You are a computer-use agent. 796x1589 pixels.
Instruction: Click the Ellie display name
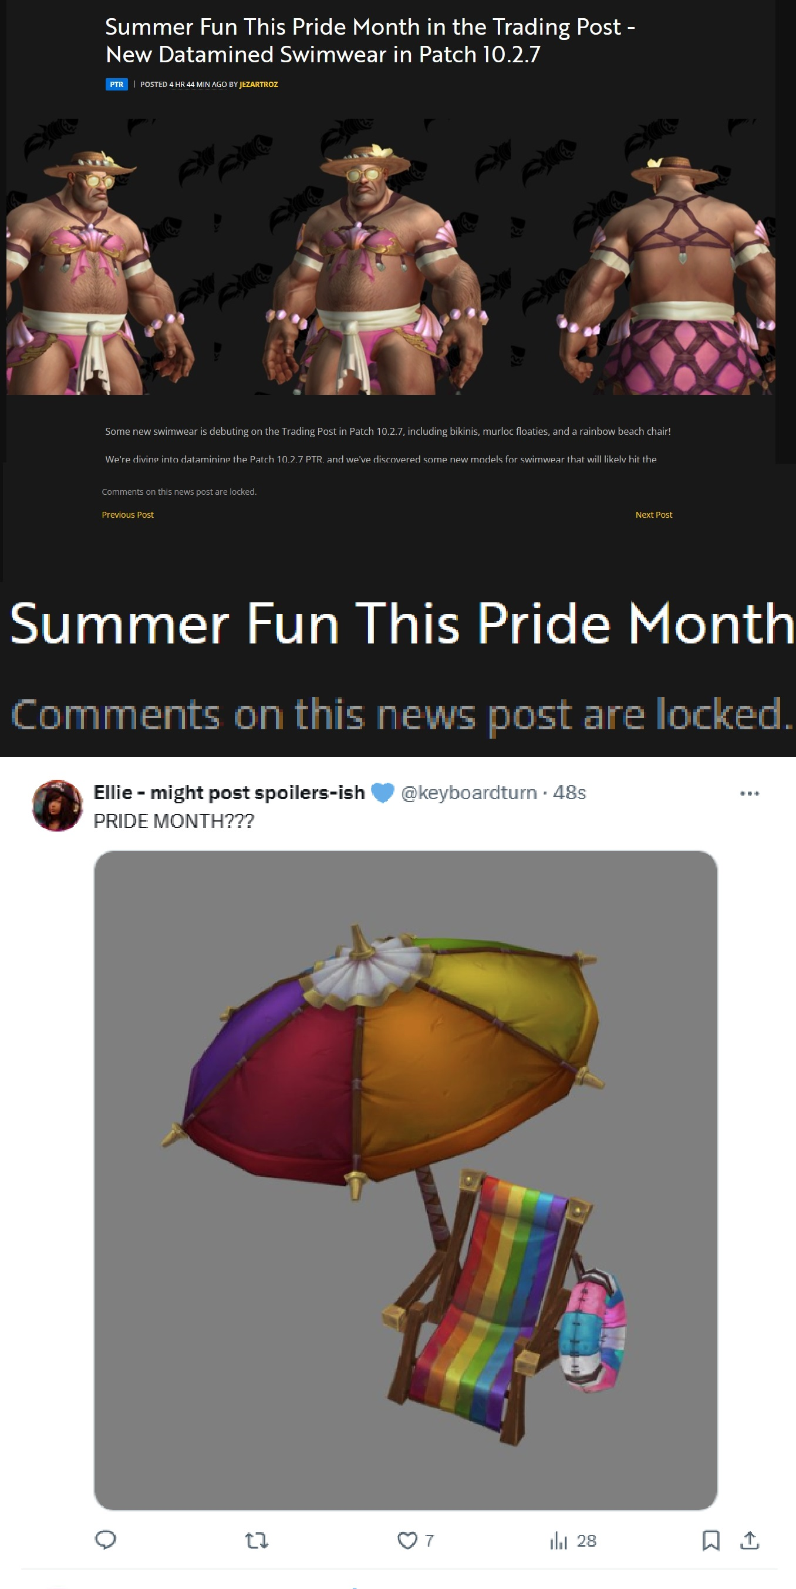228,793
